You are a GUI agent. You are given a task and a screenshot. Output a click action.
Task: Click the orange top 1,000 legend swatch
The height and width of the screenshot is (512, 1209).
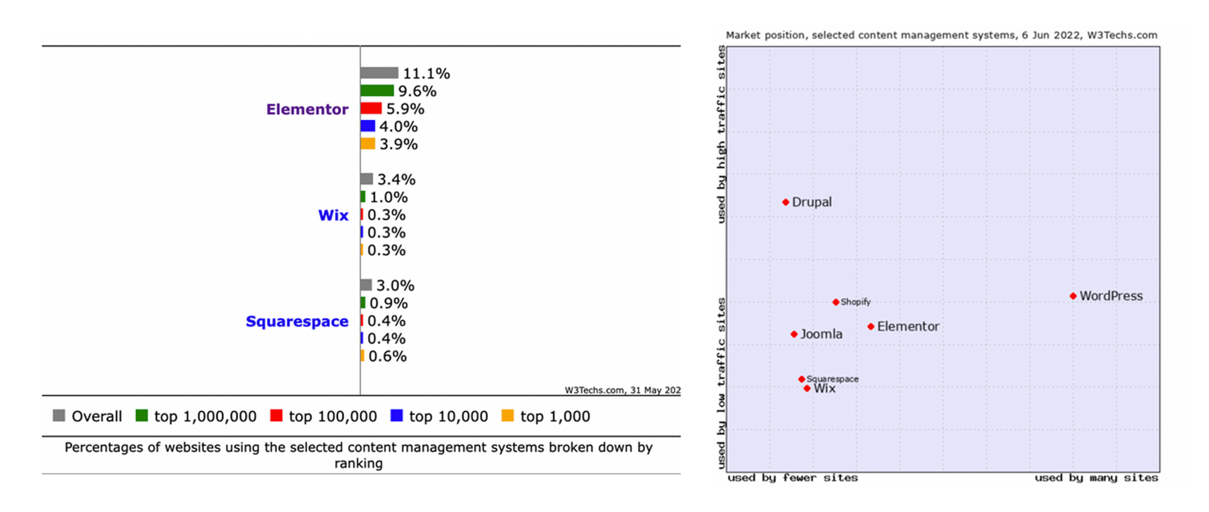coord(508,416)
